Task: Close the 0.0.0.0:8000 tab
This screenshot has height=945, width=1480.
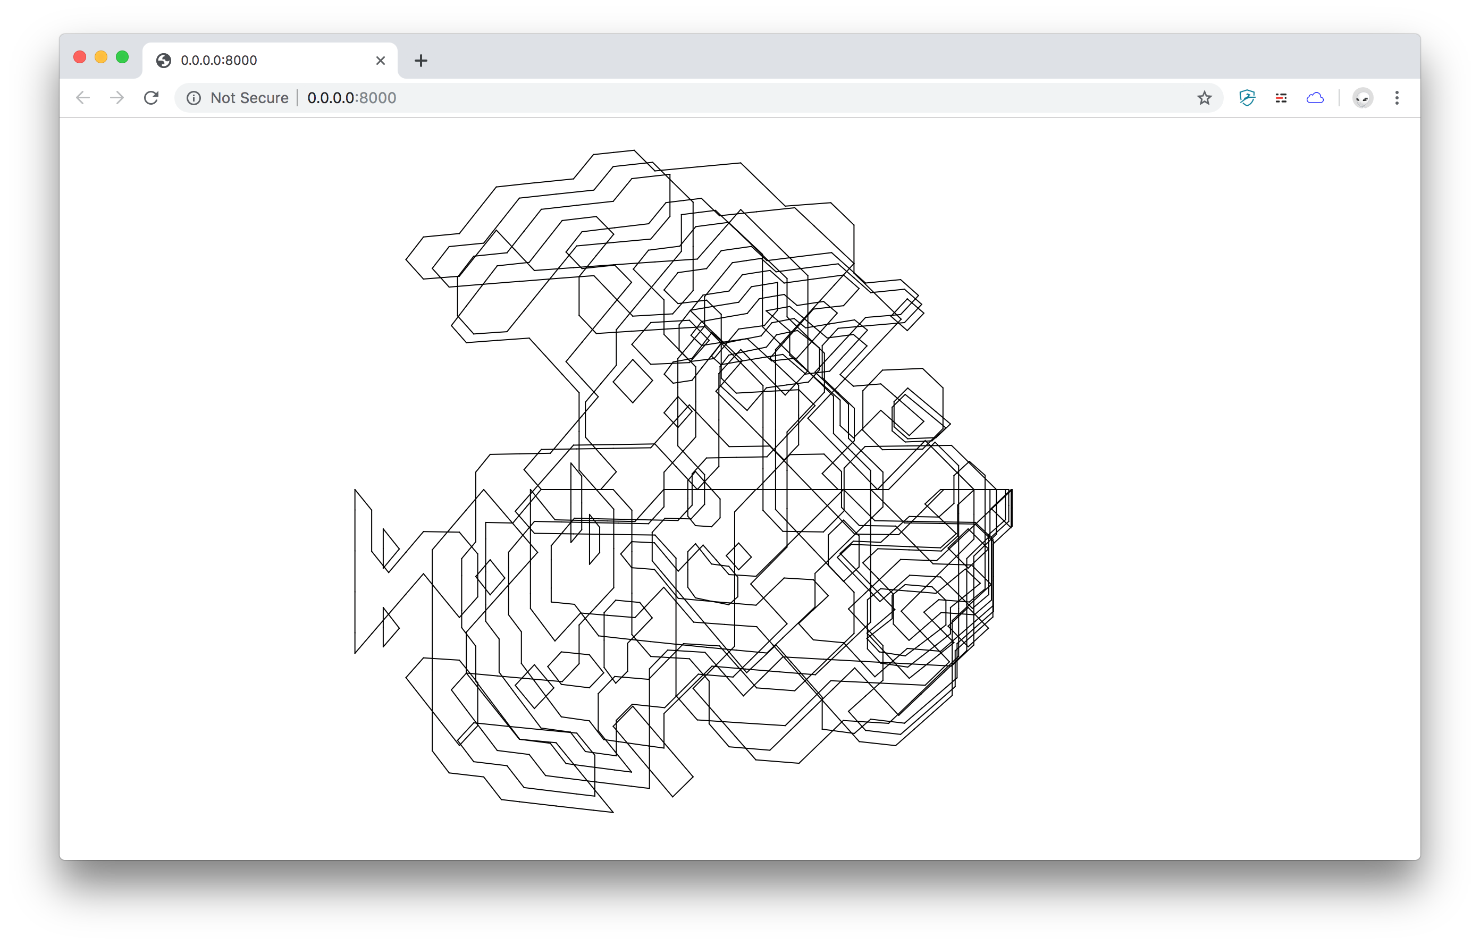Action: pyautogui.click(x=381, y=60)
